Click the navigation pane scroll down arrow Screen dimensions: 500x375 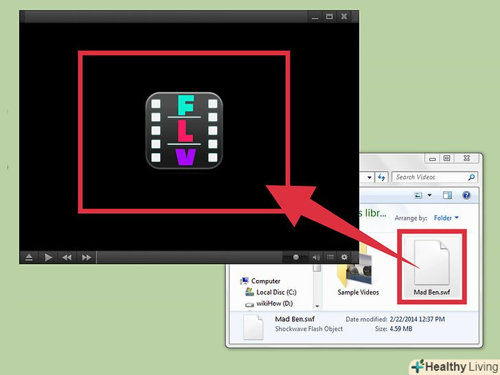click(x=317, y=306)
